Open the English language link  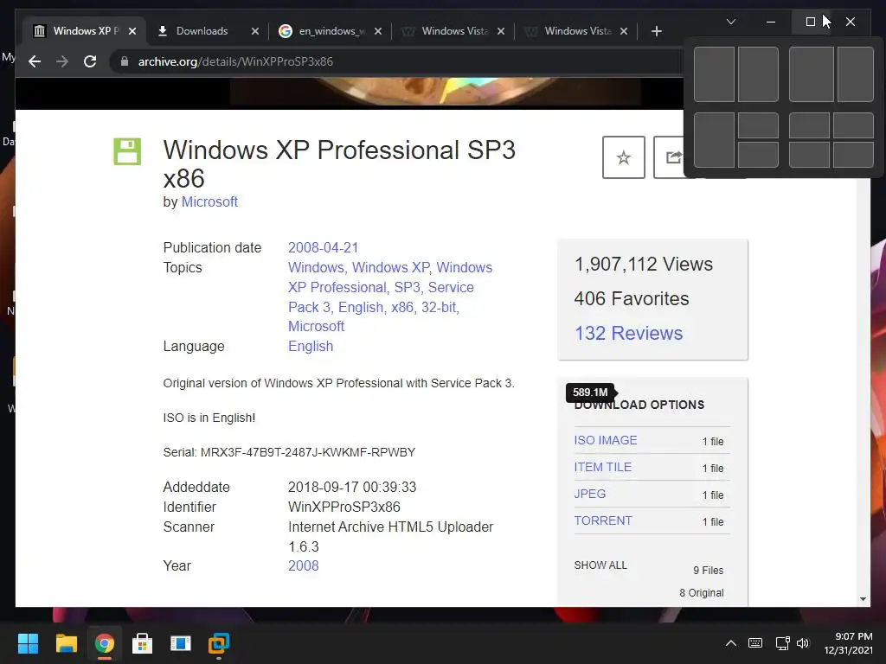(x=311, y=346)
